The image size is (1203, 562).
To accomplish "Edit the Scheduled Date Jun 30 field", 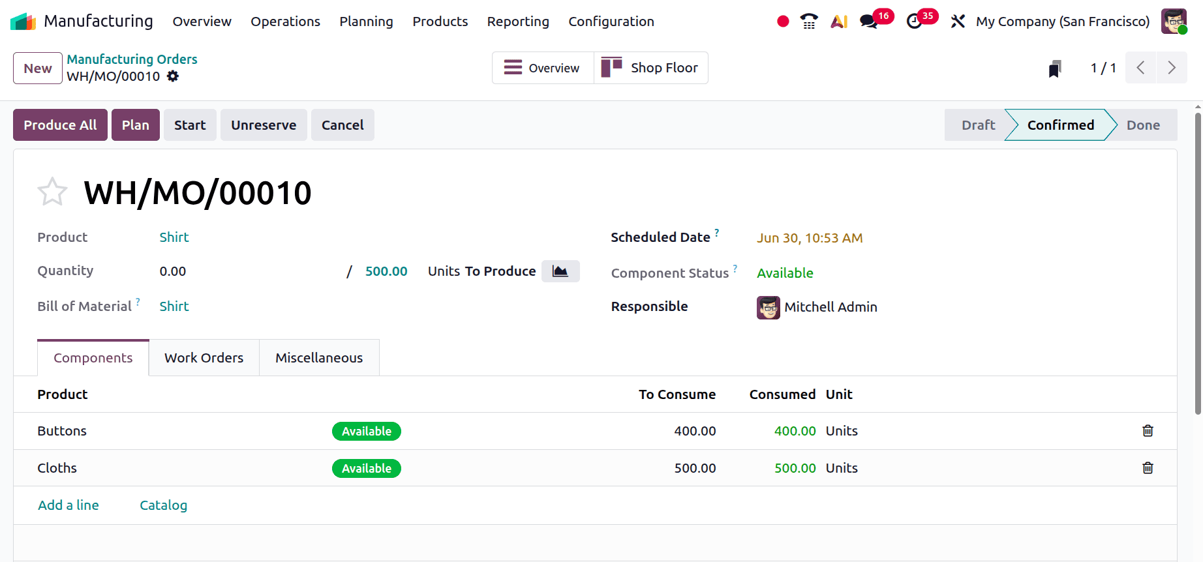I will click(810, 238).
